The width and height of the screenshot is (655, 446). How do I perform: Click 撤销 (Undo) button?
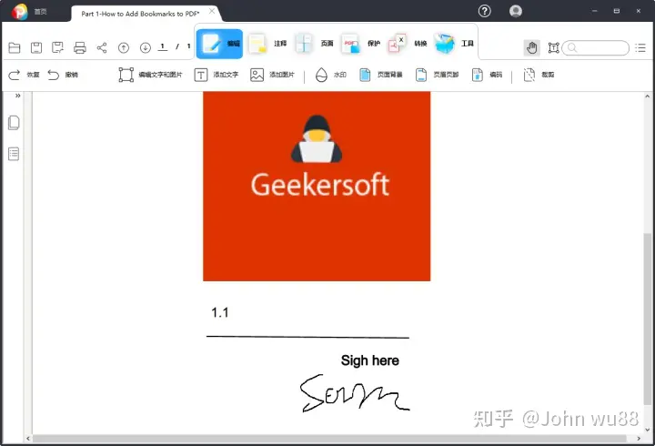[x=63, y=75]
